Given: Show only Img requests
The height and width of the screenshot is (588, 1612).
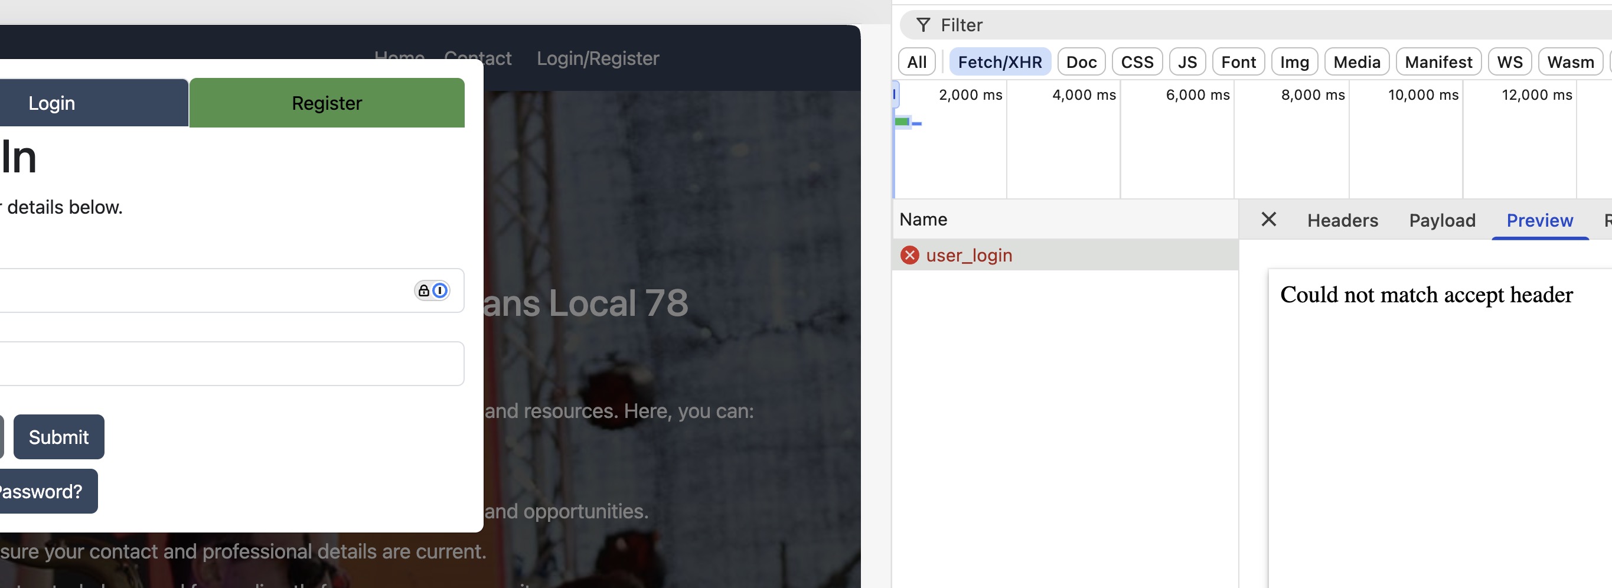Looking at the screenshot, I should pyautogui.click(x=1294, y=62).
